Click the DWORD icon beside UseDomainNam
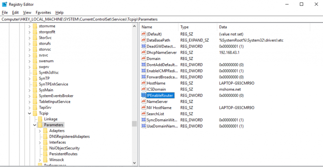323x167 pixels. click(144, 126)
